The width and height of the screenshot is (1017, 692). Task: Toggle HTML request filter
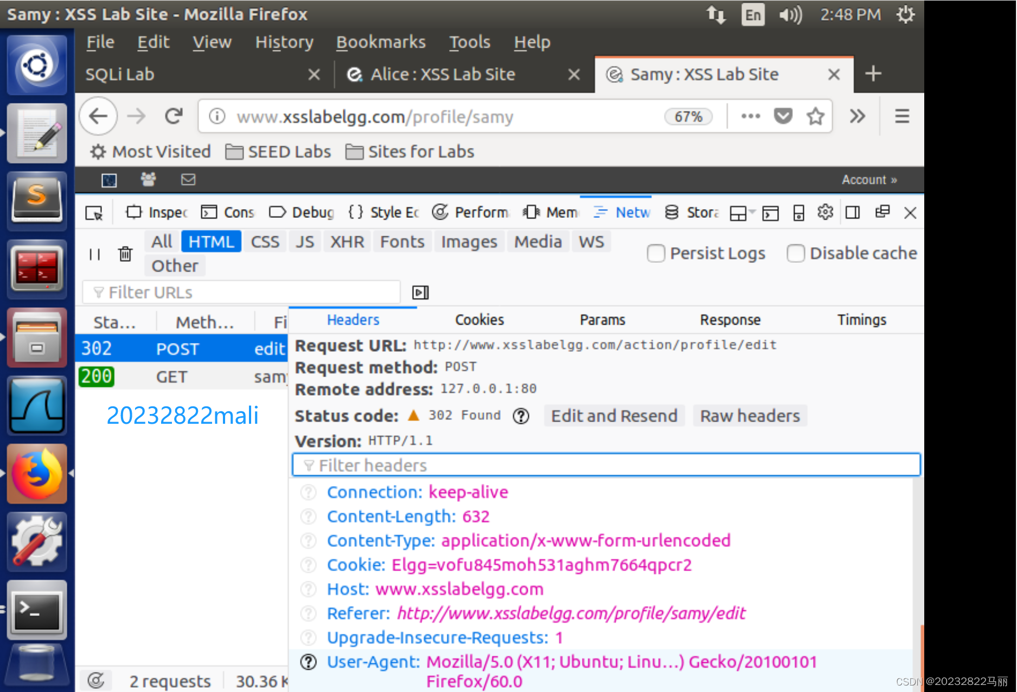coord(211,242)
